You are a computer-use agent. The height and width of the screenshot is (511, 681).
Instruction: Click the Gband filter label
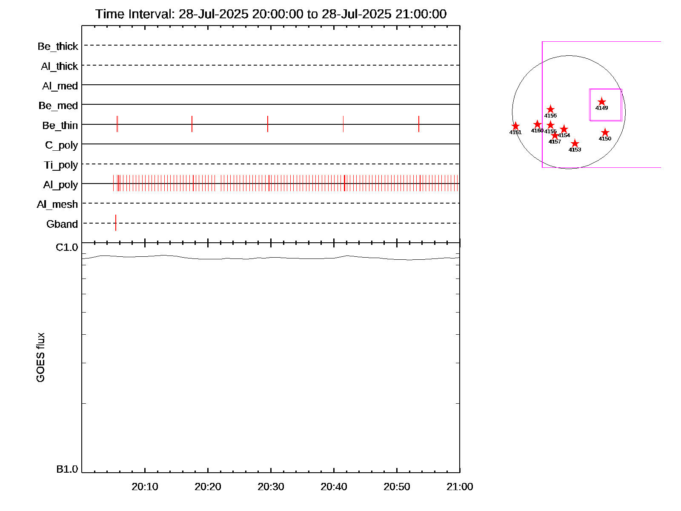click(x=62, y=224)
